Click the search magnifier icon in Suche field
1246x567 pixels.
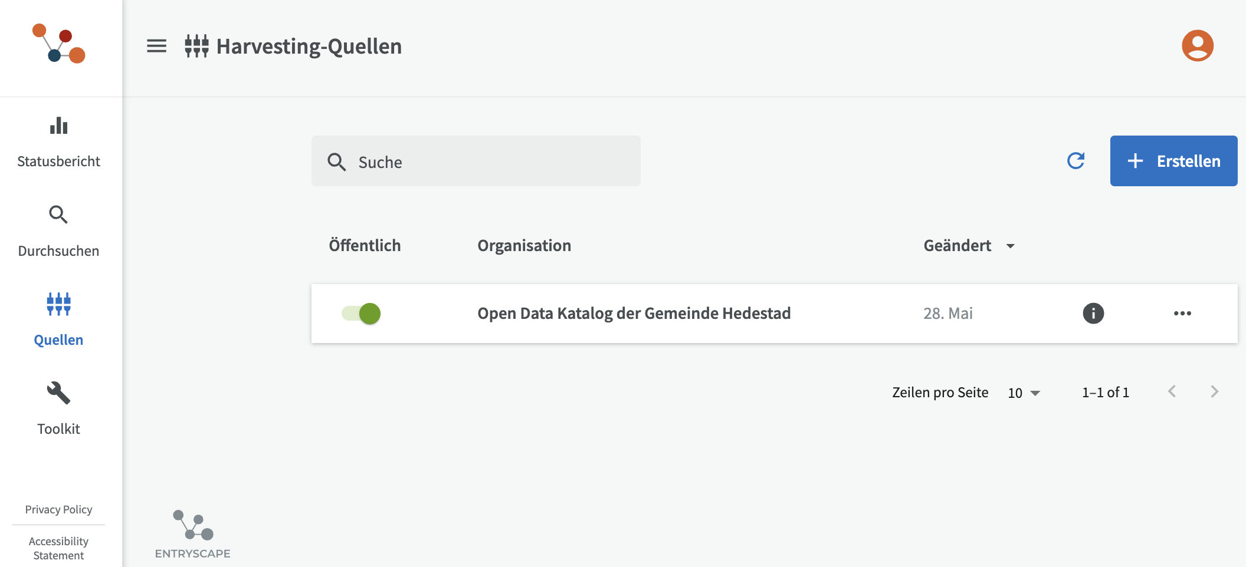tap(336, 161)
